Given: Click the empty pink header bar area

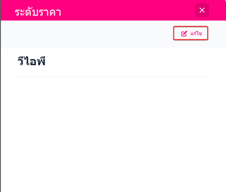Looking at the screenshot, I should coord(127,10).
